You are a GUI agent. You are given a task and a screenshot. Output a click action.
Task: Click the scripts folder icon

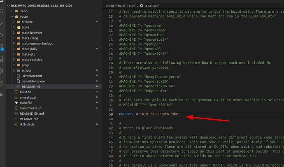[19, 70]
